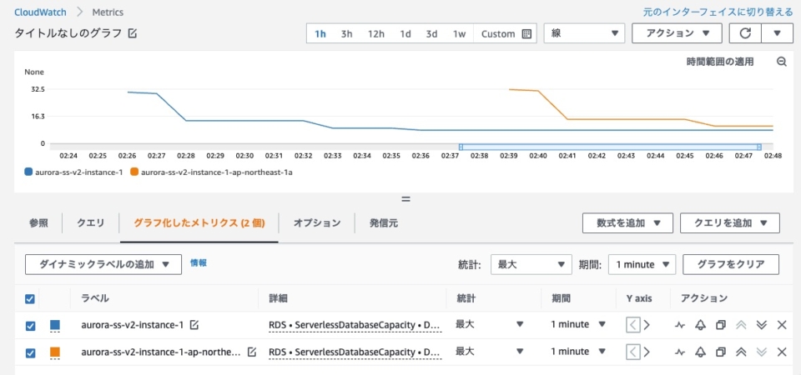Edit label of aurora-ss-v2-instance-1-ap-northe... row
The image size is (801, 375).
point(251,352)
